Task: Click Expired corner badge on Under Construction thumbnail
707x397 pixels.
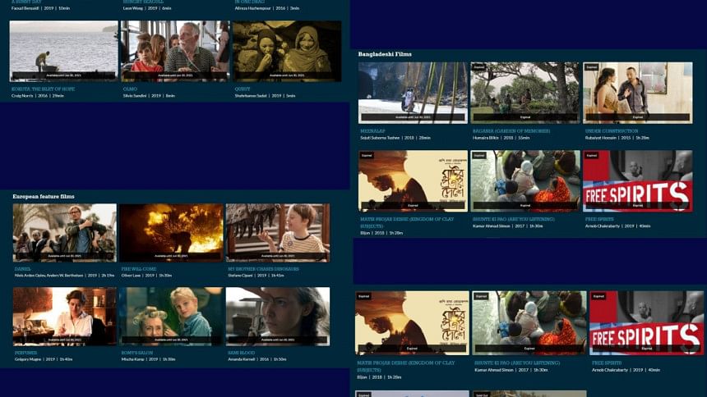Action: click(592, 67)
